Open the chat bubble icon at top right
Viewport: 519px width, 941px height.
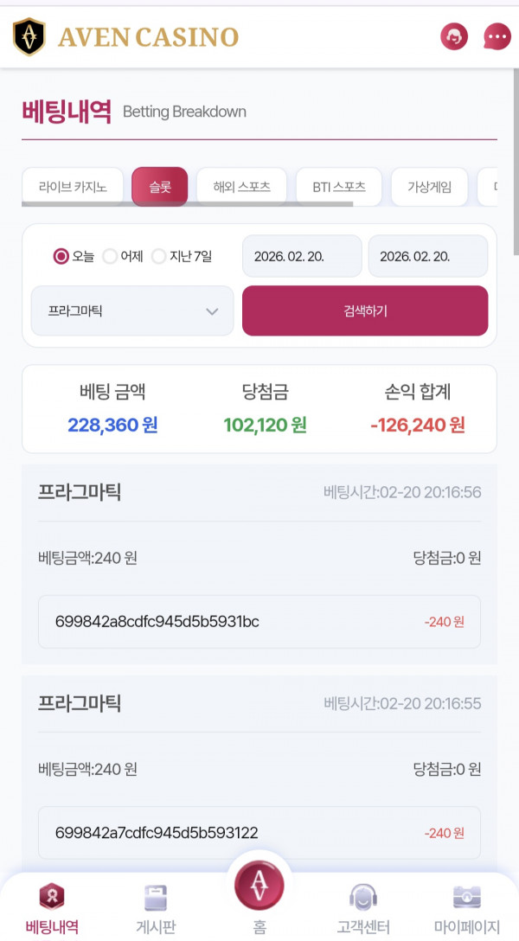(x=496, y=36)
